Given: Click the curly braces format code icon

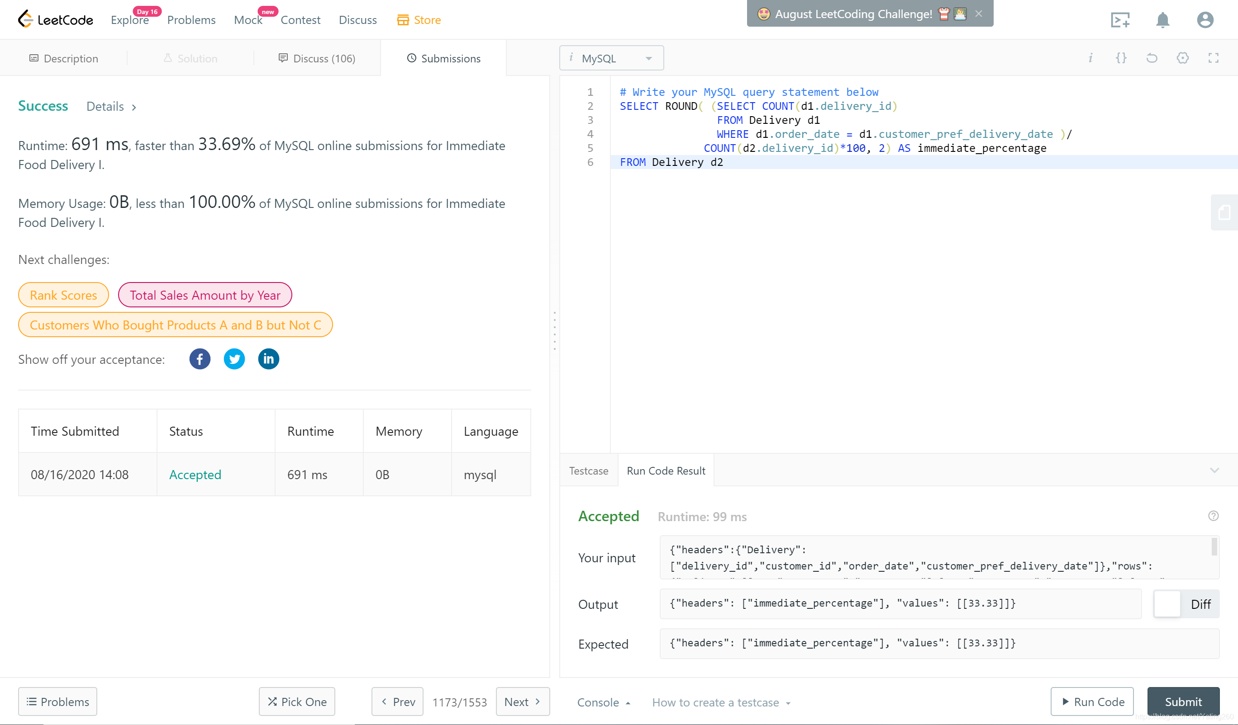Looking at the screenshot, I should coord(1121,58).
